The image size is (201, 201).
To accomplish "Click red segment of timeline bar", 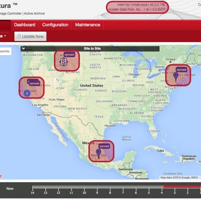I will click(182, 187).
